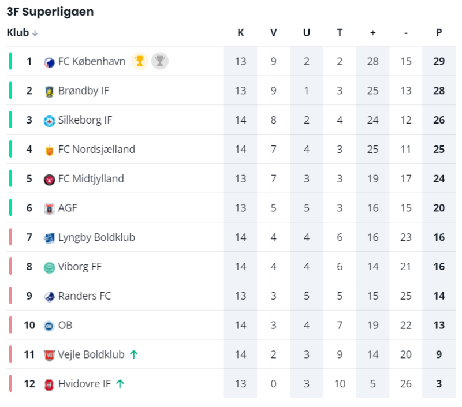Sort standings by the V wins column
Screen dimensions: 462x407
coord(274,33)
